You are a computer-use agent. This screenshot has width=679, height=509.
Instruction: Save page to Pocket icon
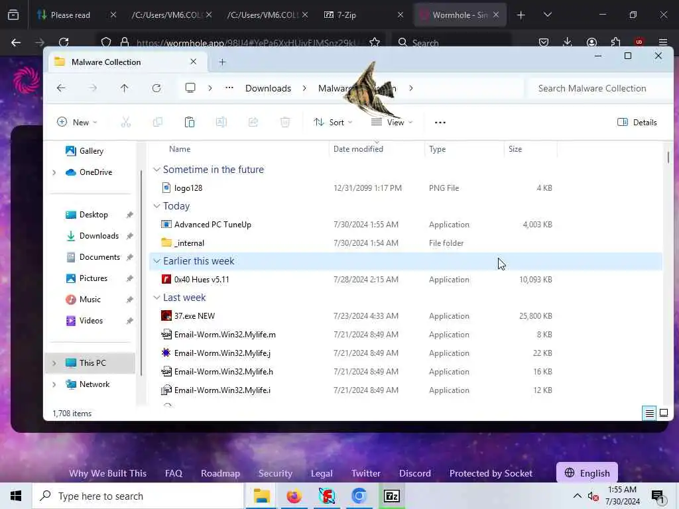[544, 42]
